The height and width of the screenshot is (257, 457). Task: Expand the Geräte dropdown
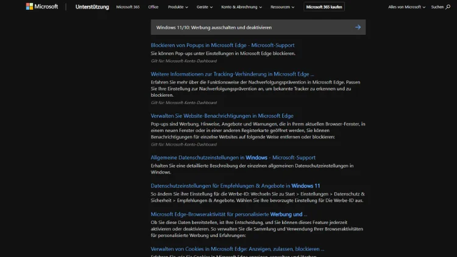(204, 7)
